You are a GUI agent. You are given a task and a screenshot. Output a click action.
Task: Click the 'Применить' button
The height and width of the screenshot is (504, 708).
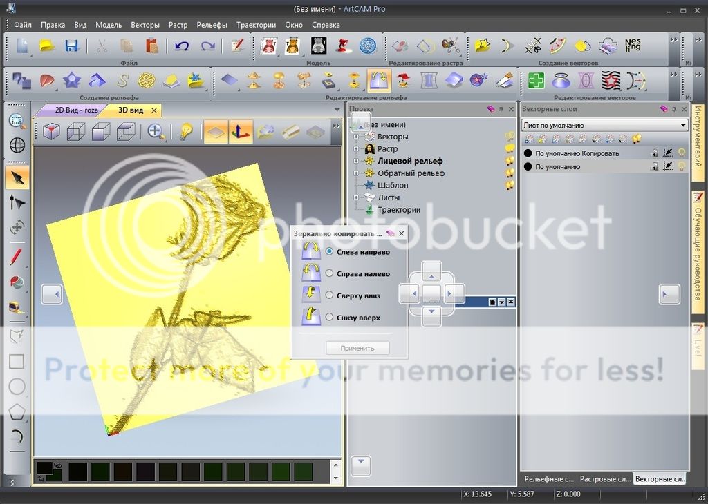click(357, 348)
